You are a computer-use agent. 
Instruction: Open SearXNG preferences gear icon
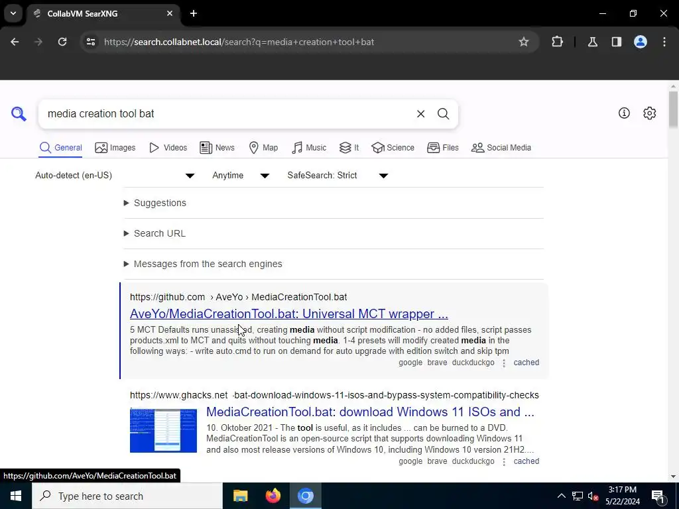pos(650,113)
